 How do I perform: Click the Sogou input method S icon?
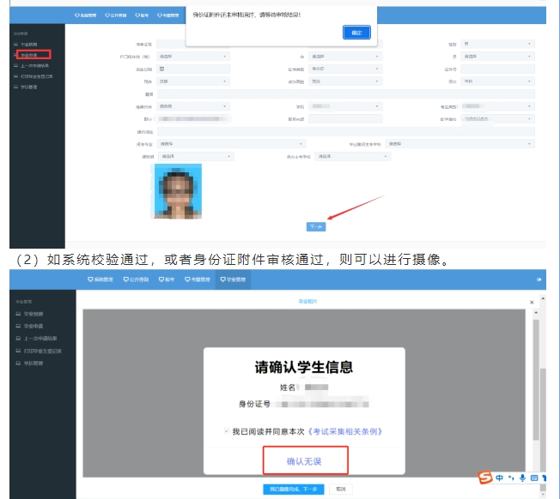coord(486,477)
